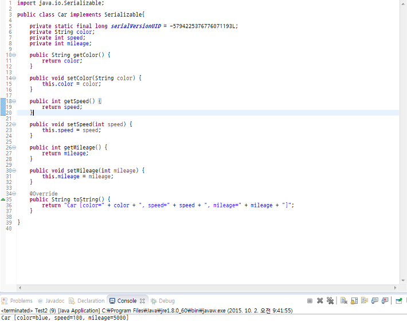Clear the console output
Image resolution: width=407 pixels, height=325 pixels.
click(x=344, y=300)
